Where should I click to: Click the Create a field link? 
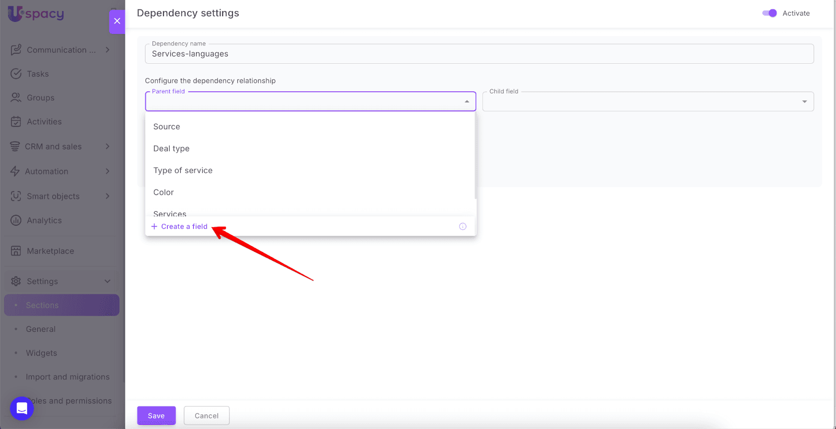[184, 226]
